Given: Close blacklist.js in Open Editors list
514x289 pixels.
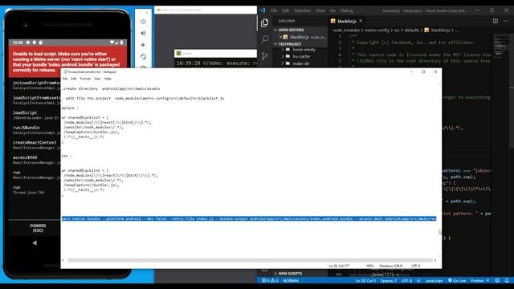Looking at the screenshot, I should point(280,37).
